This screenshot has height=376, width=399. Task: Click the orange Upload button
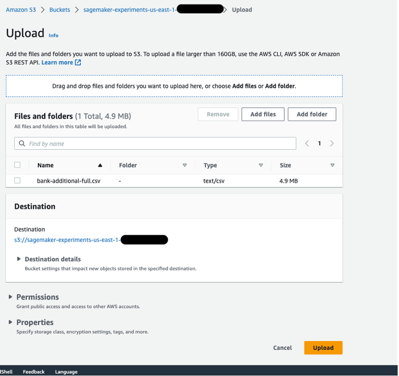click(323, 348)
